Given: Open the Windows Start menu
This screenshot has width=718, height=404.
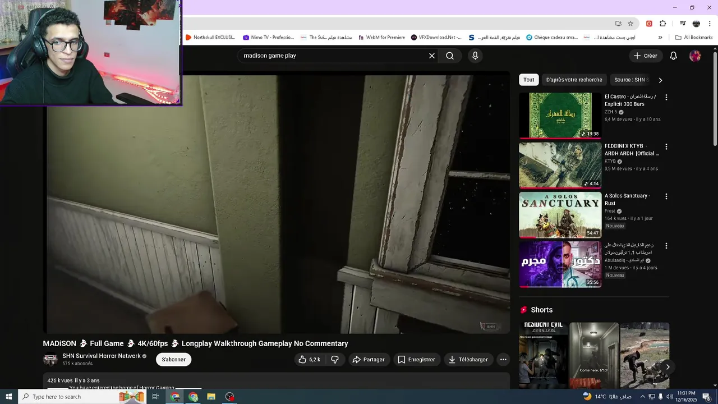Looking at the screenshot, I should tap(9, 397).
